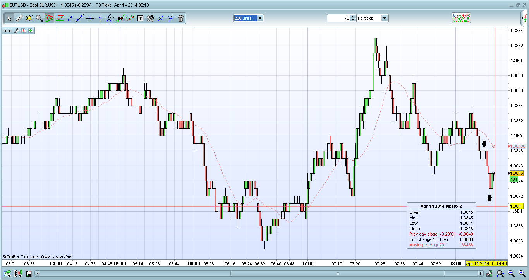Select the horizontal support/resistance levels tool
The image size is (529, 280).
(x=60, y=18)
